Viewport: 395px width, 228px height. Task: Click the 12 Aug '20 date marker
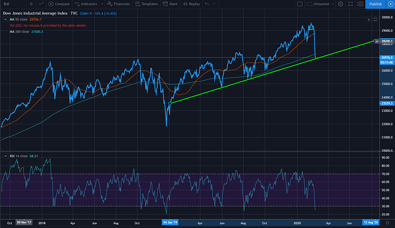coord(370,222)
